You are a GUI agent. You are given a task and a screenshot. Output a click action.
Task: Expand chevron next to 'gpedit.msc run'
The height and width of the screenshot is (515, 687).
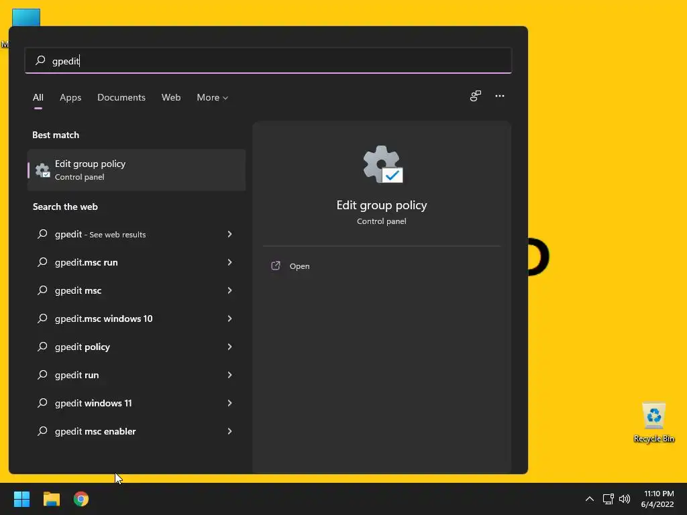coord(229,262)
